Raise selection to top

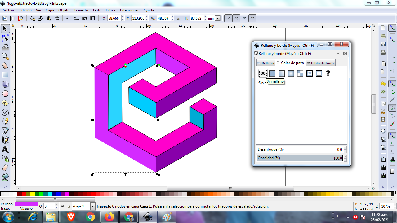pyautogui.click(x=92, y=18)
